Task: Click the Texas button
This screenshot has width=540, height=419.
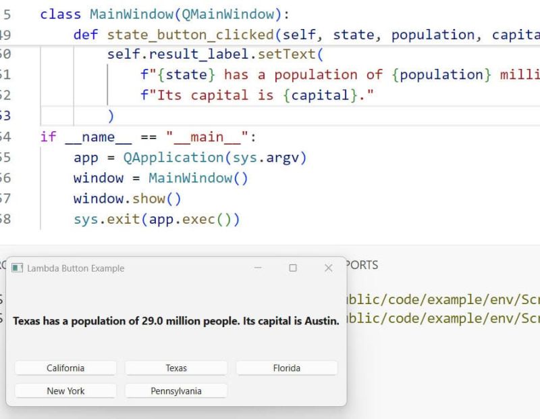Action: coord(176,368)
